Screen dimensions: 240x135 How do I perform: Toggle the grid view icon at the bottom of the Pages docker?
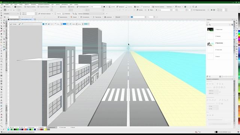pyautogui.click(x=220, y=76)
